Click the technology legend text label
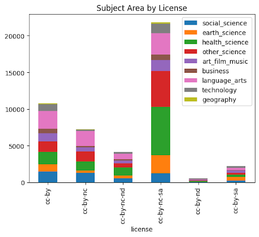The image size is (259, 237). pyautogui.click(x=220, y=90)
